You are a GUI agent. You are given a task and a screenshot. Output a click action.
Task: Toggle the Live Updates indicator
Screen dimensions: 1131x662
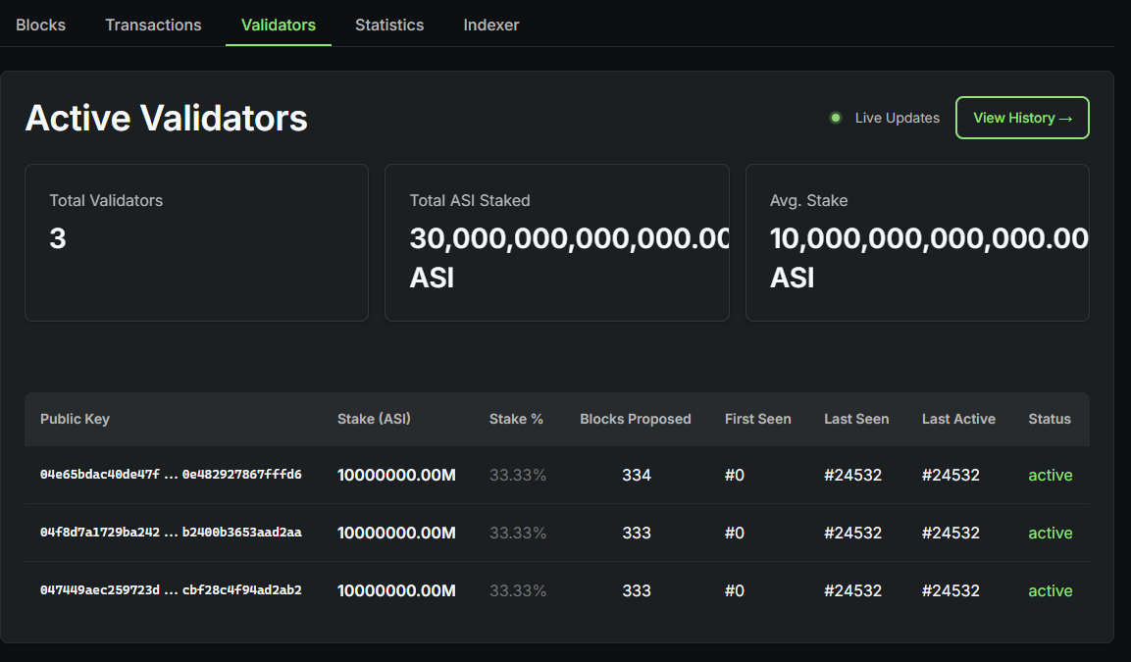click(895, 117)
